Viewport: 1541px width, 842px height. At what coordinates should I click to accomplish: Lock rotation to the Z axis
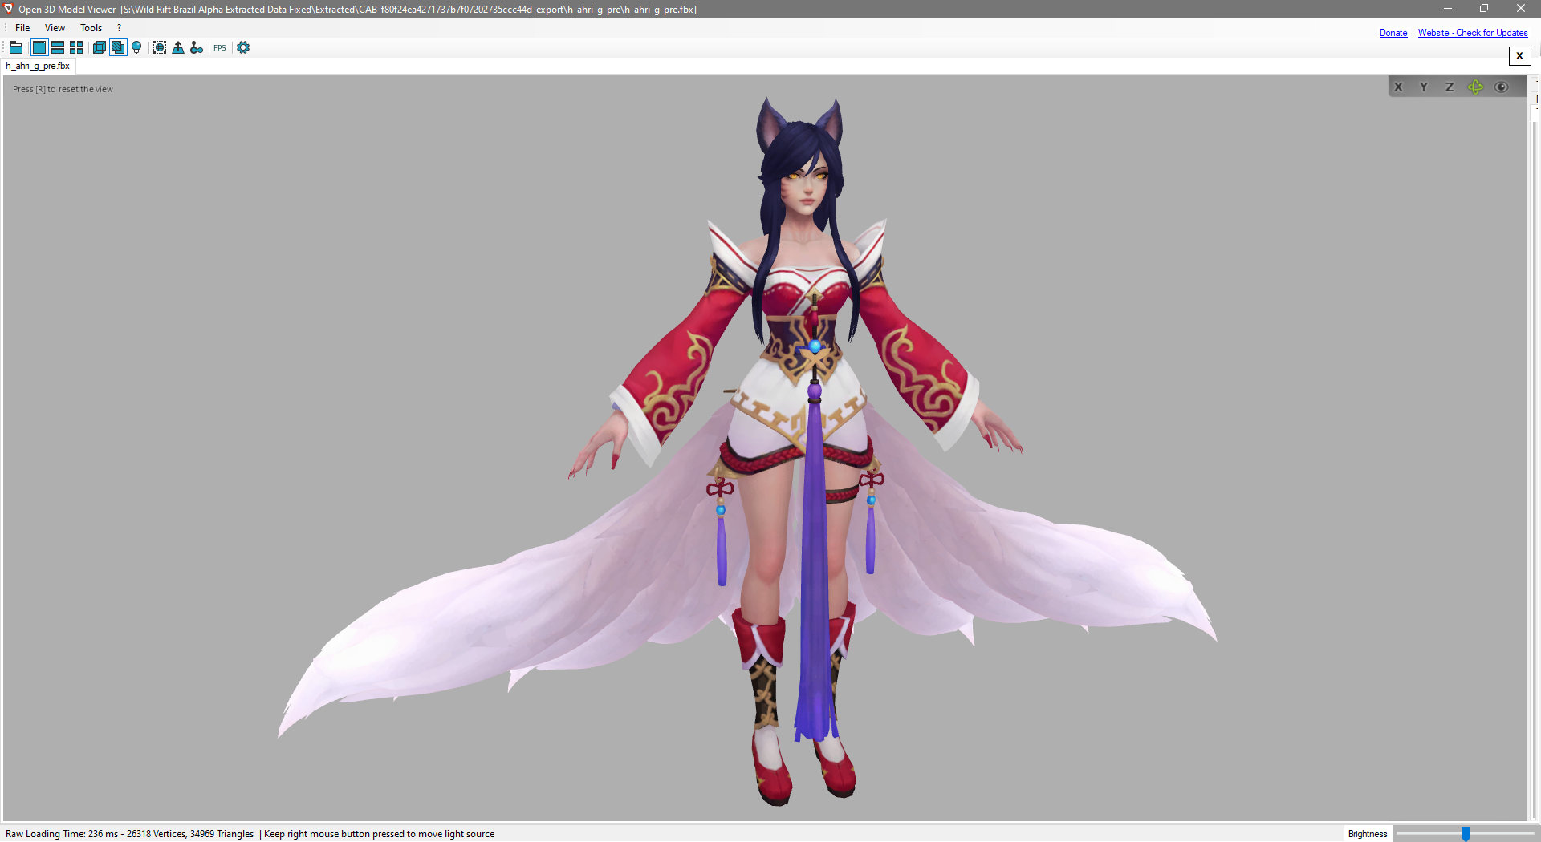(x=1450, y=87)
